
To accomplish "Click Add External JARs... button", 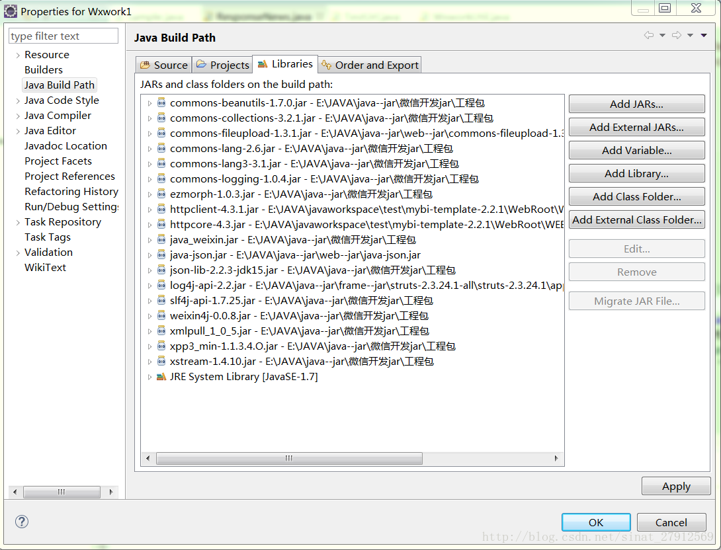I will tap(636, 127).
